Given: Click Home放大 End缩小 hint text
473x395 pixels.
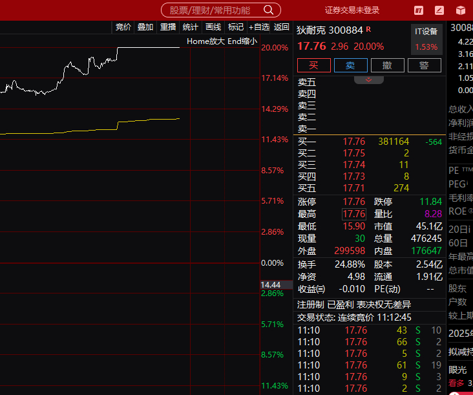Looking at the screenshot, I should 222,41.
